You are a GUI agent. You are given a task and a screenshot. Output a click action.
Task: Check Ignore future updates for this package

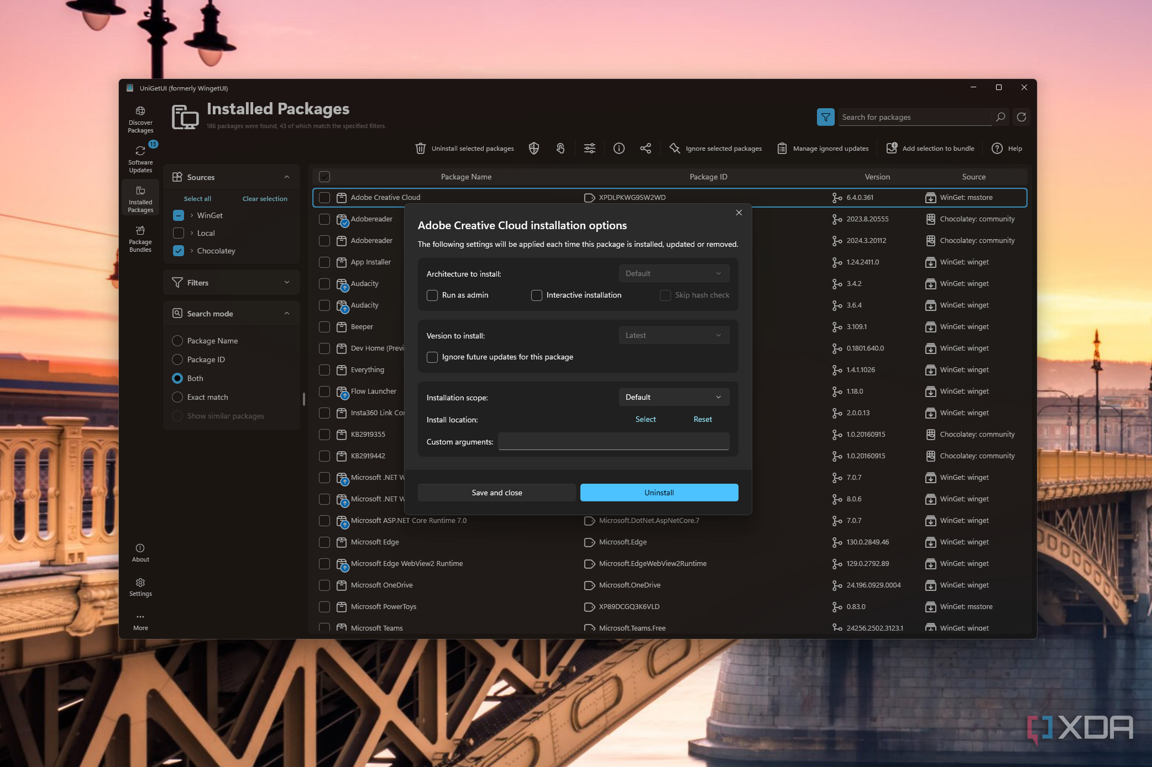pos(432,357)
